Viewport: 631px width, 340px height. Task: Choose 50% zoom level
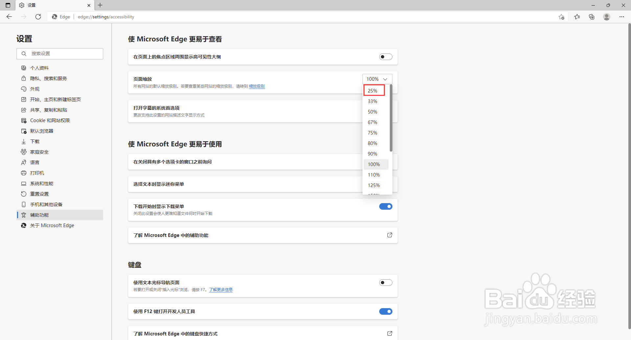click(x=376, y=112)
